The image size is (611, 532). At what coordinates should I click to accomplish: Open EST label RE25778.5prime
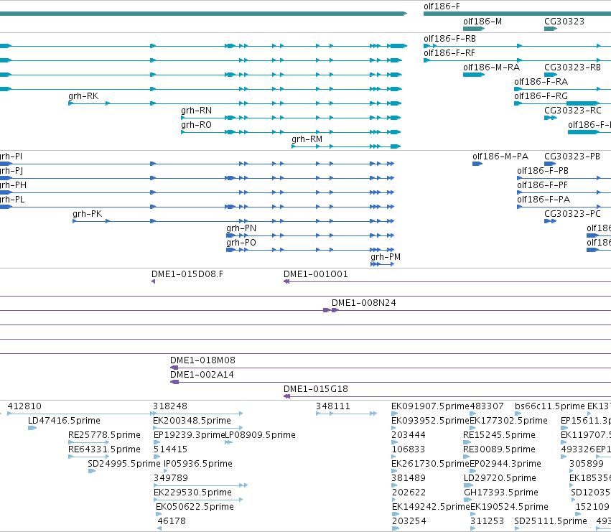[x=104, y=435]
